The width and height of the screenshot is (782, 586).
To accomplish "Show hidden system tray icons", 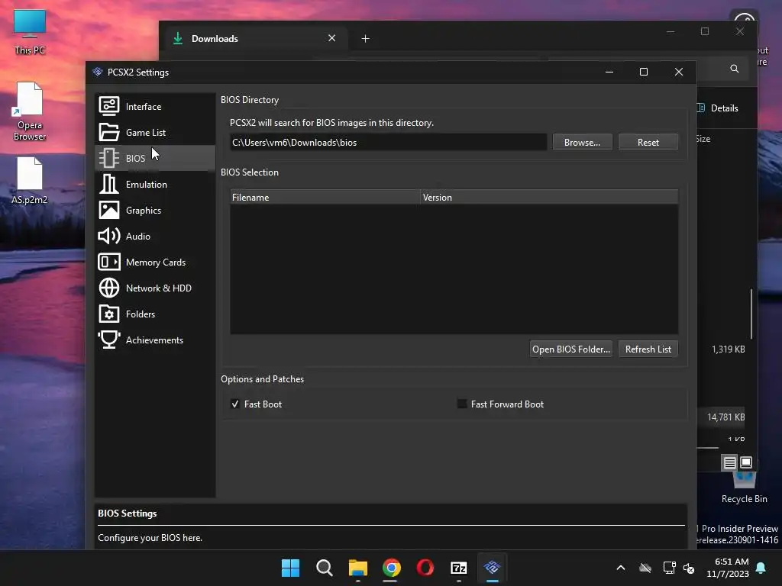I will 621,568.
